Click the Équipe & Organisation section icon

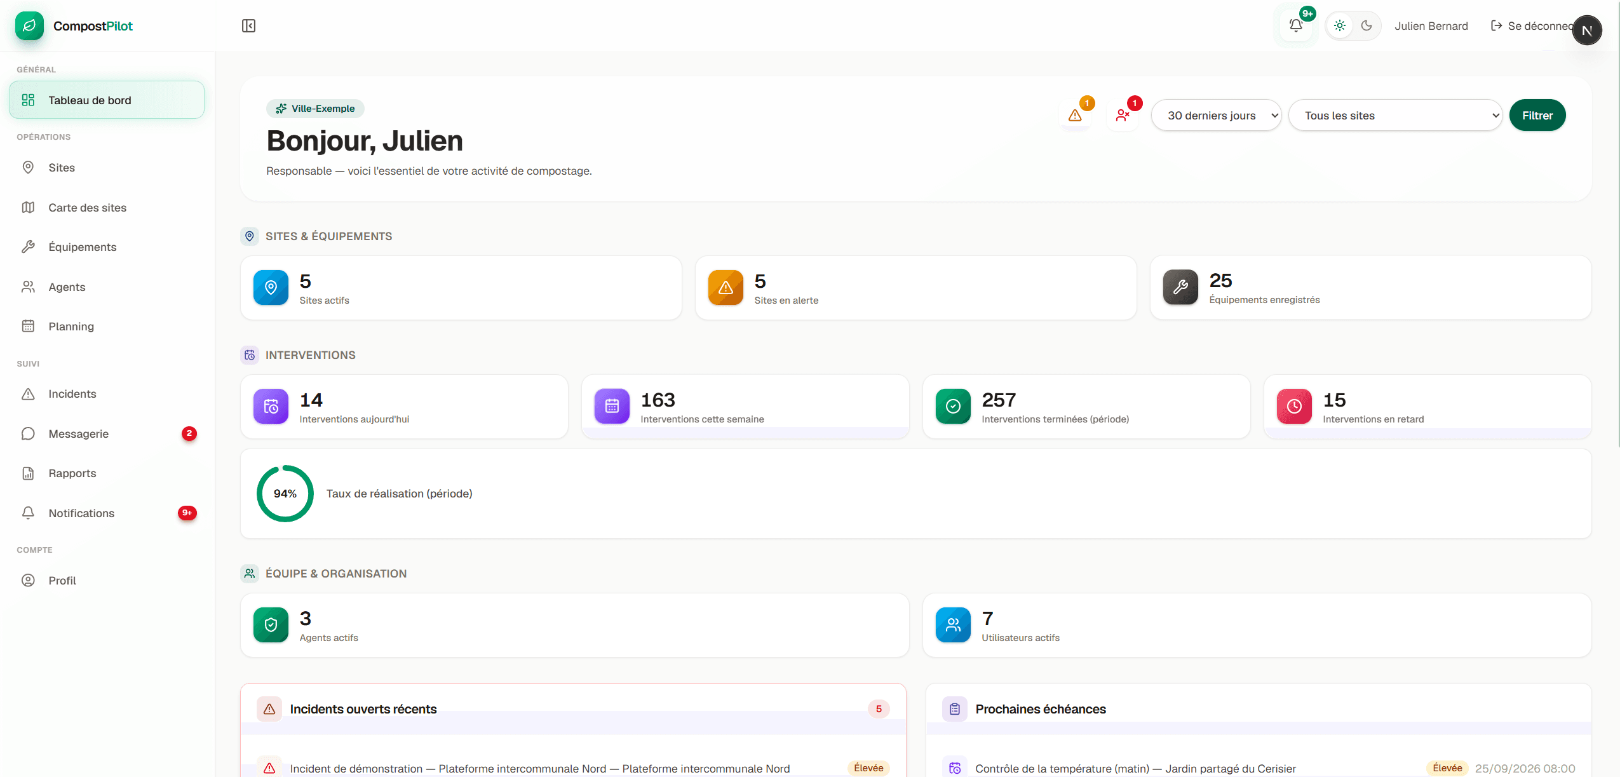tap(250, 574)
